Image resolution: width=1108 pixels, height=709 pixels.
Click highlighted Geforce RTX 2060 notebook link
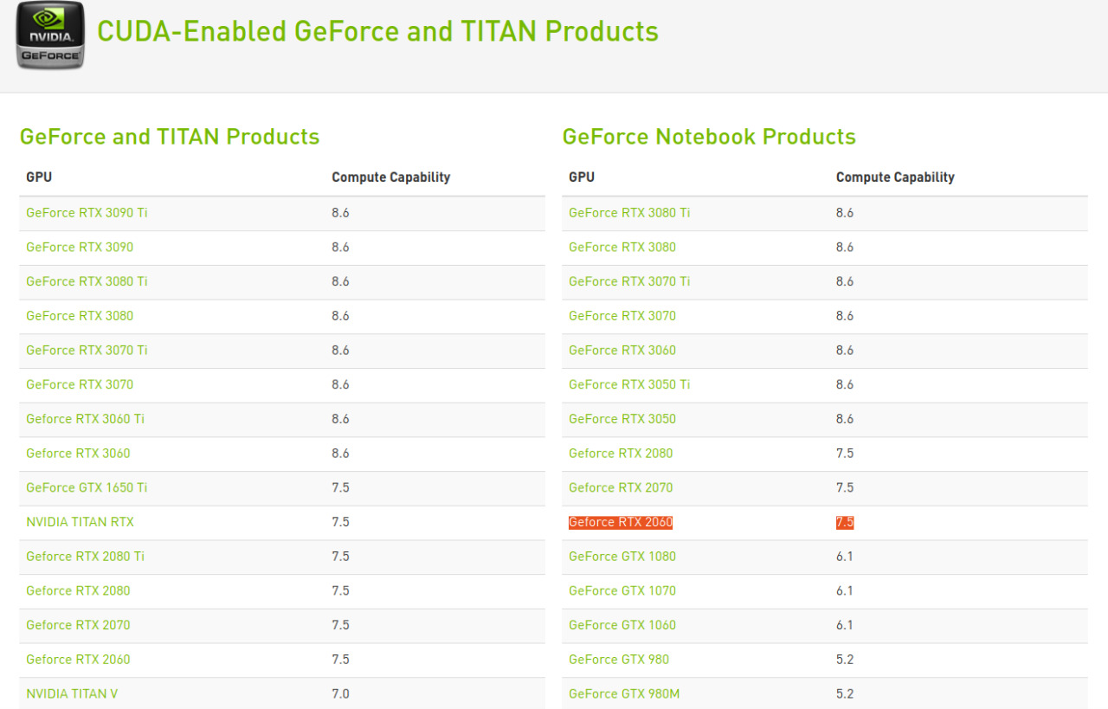click(621, 522)
